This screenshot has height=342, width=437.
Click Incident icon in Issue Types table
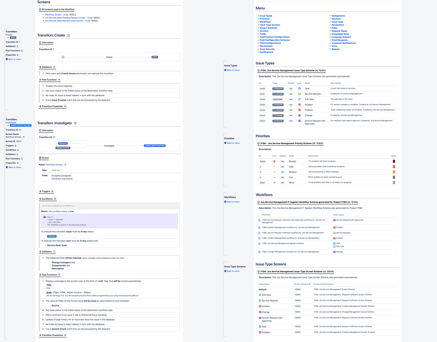click(300, 104)
